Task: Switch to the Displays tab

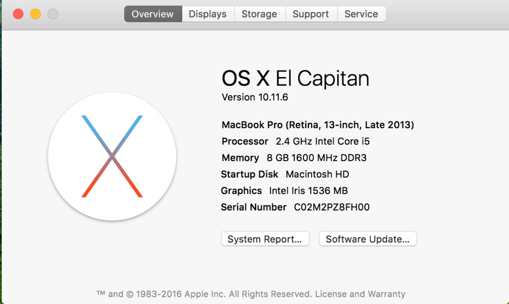Action: click(208, 14)
